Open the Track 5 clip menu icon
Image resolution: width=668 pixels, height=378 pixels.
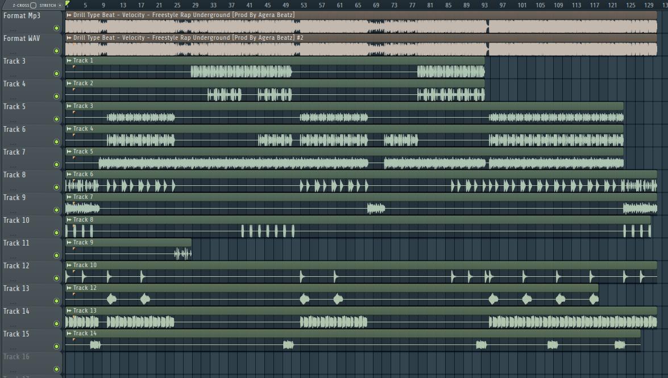(x=69, y=151)
